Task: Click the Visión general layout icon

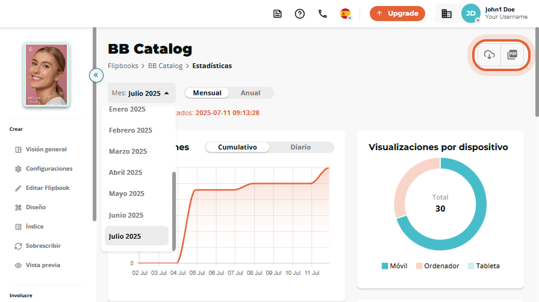Action: click(x=18, y=149)
